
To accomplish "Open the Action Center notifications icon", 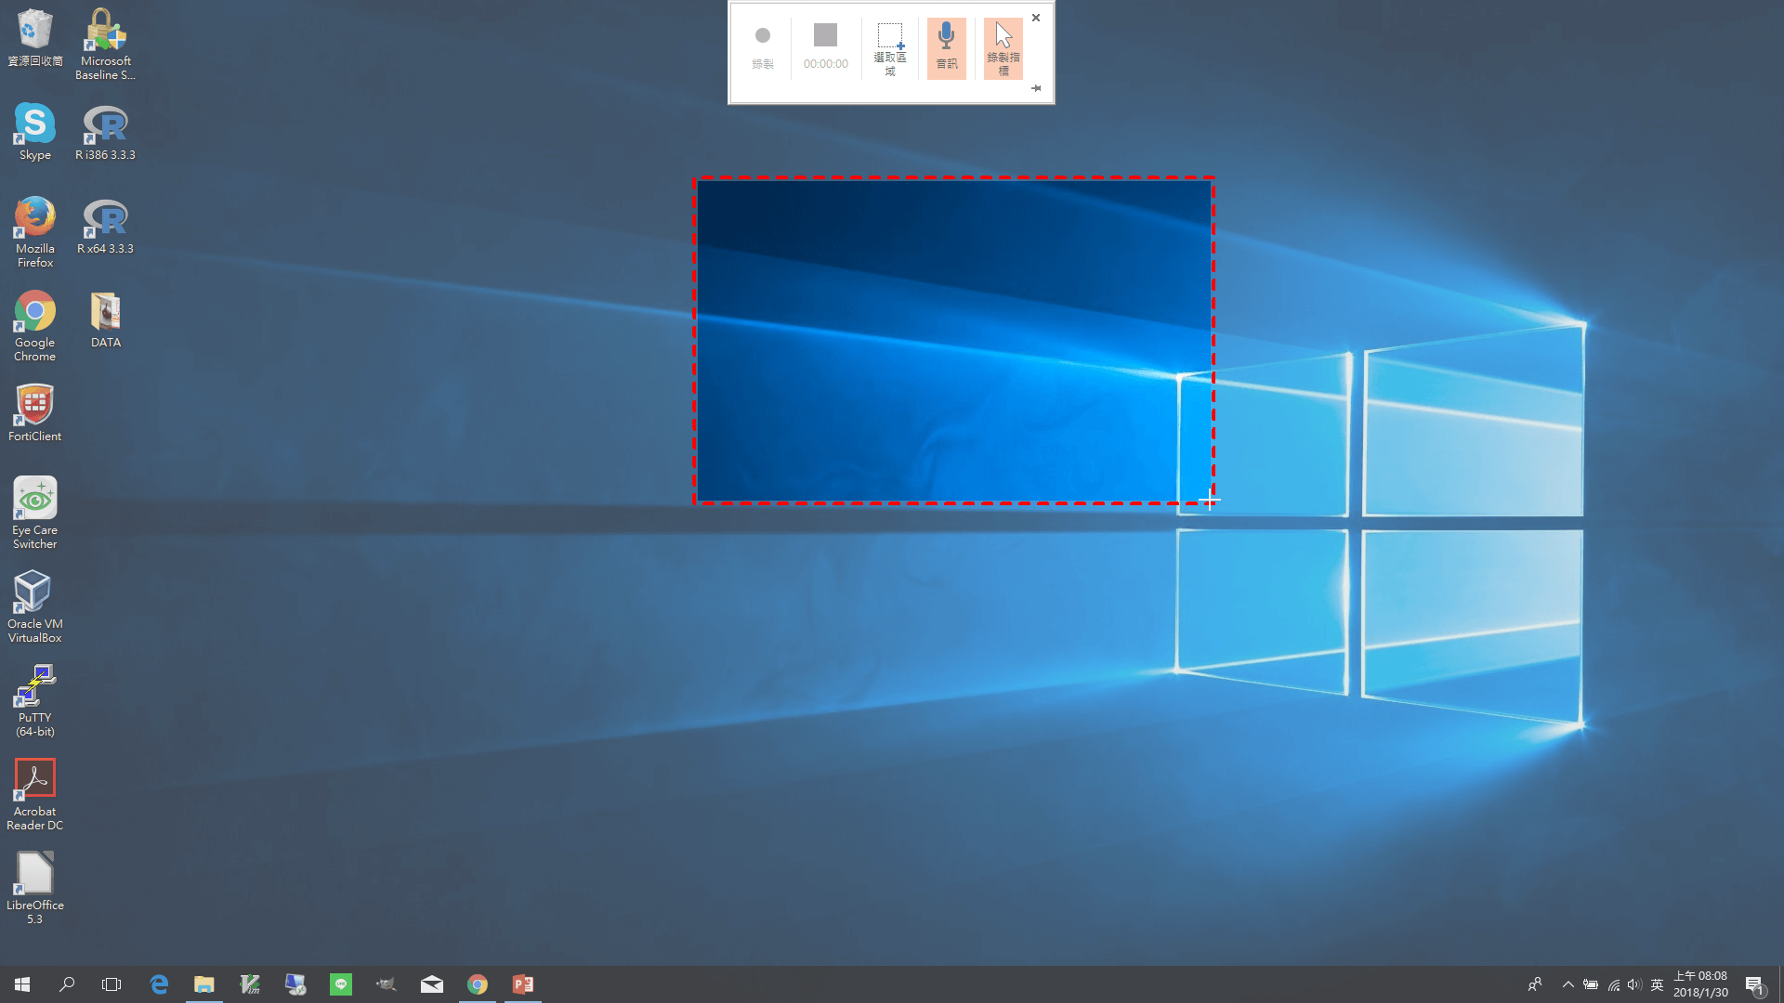I will (x=1754, y=984).
